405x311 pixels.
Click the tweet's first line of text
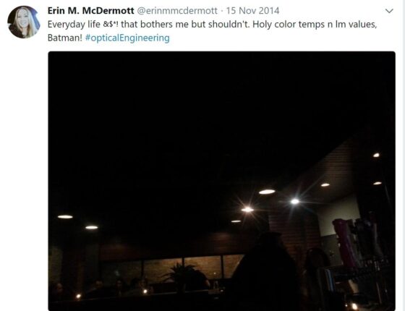click(x=213, y=25)
